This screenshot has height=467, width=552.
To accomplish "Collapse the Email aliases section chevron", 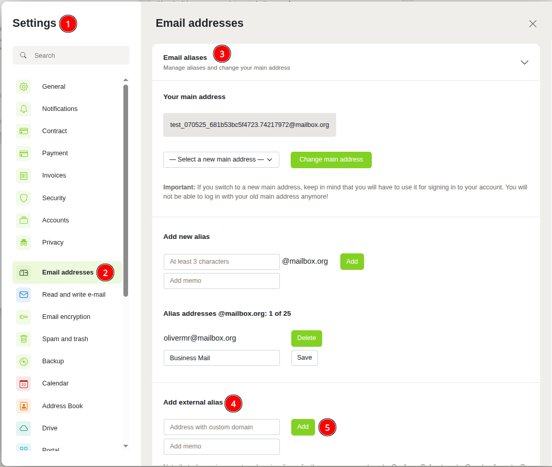I will [x=525, y=62].
